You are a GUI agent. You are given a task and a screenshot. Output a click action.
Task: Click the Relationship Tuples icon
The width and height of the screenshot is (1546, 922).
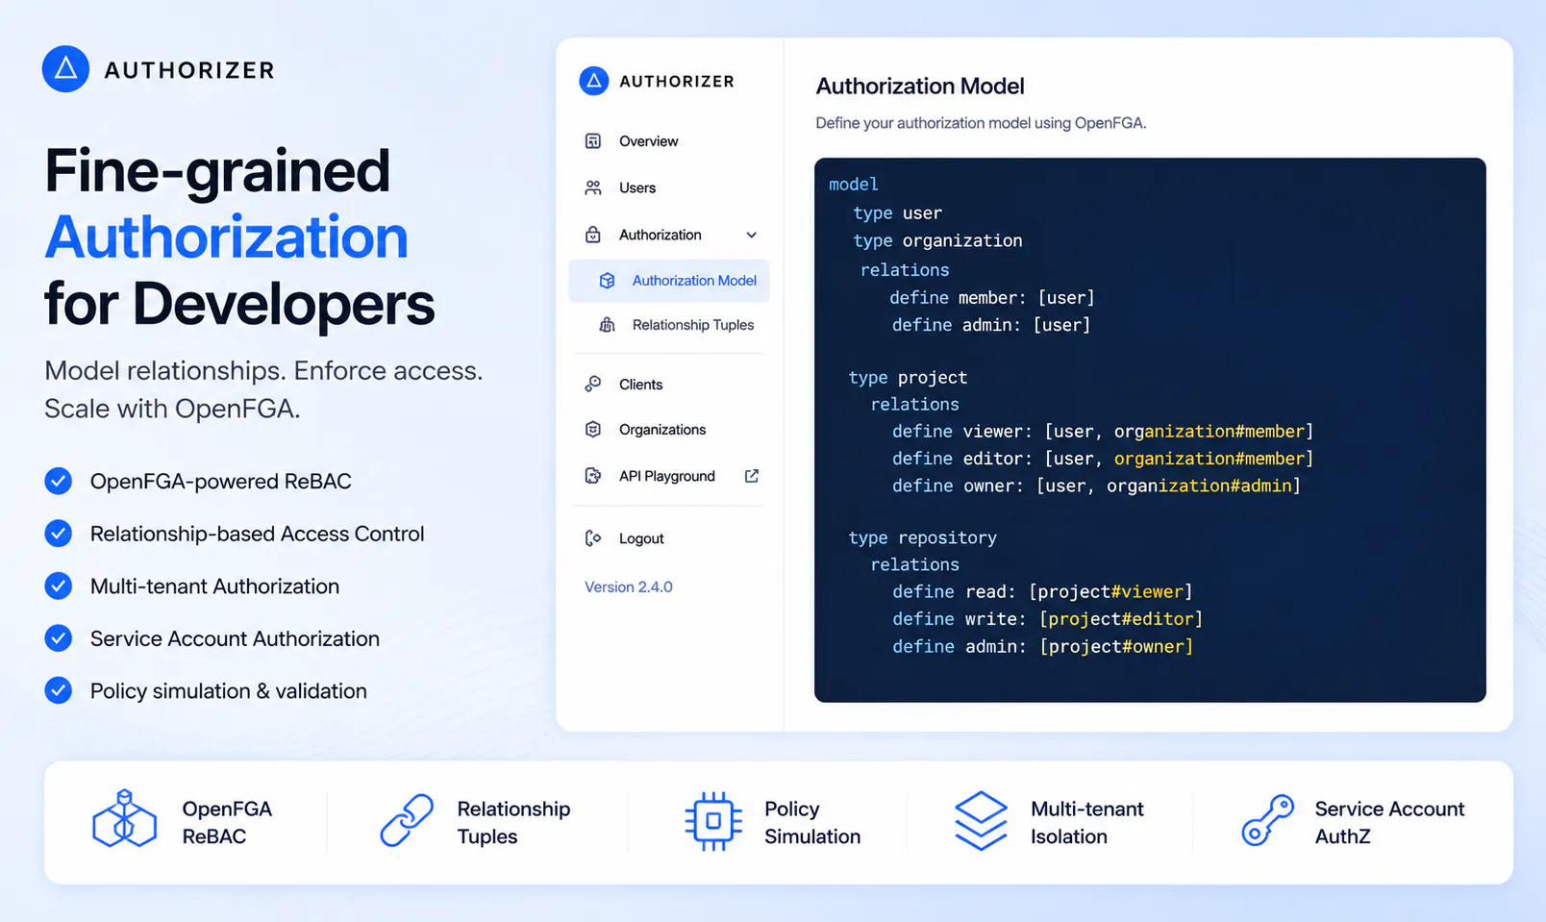click(x=607, y=325)
